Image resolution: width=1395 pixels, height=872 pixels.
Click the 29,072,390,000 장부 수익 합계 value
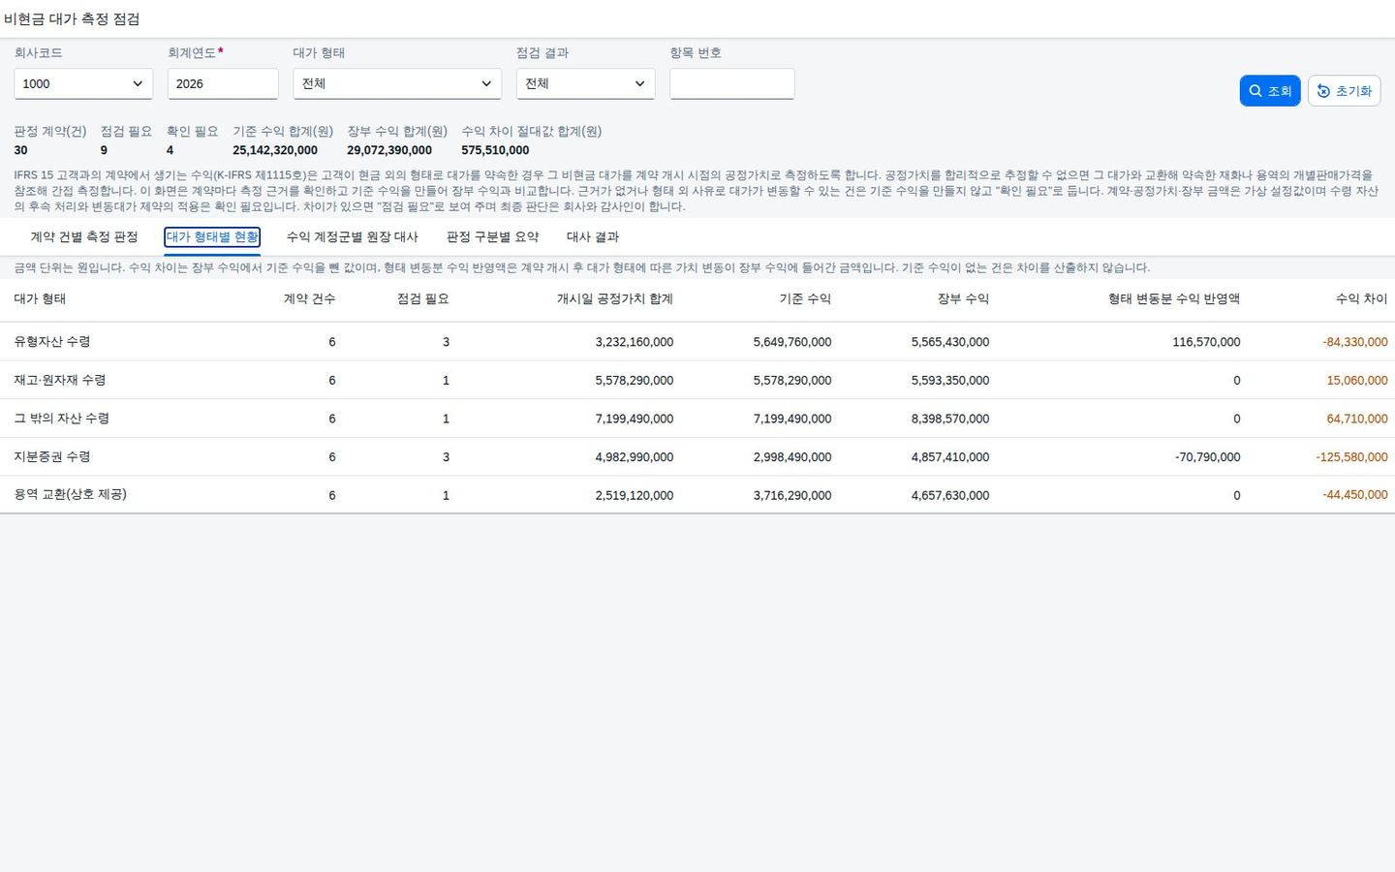coord(389,150)
